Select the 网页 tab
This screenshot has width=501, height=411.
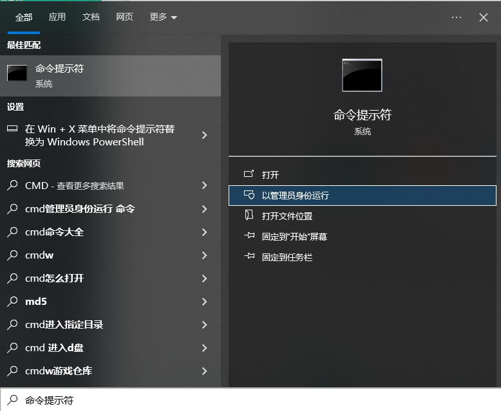(x=124, y=17)
